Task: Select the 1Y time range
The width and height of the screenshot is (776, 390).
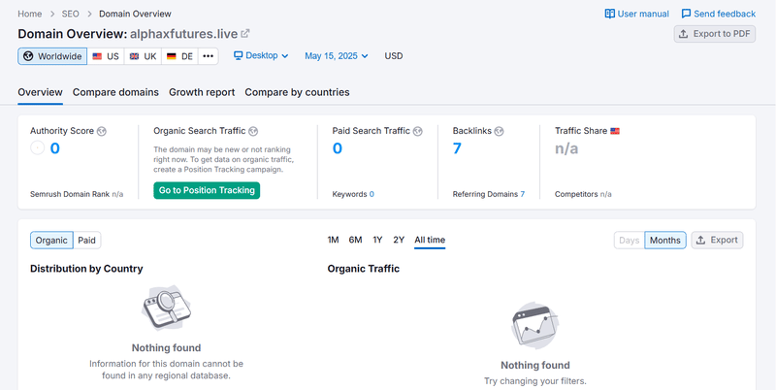Action: [x=377, y=240]
